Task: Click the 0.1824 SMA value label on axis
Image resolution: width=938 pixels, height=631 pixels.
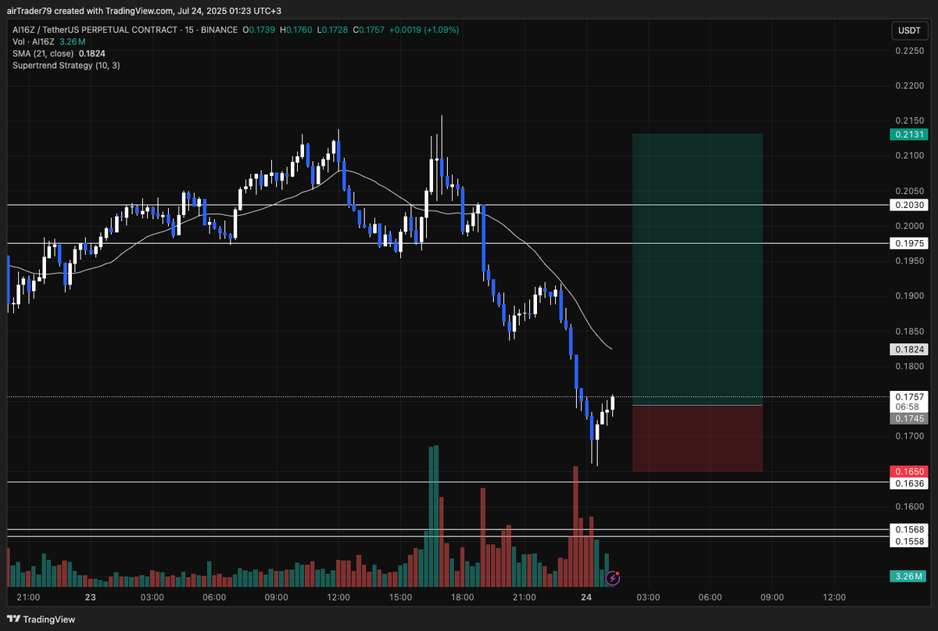Action: coord(908,350)
